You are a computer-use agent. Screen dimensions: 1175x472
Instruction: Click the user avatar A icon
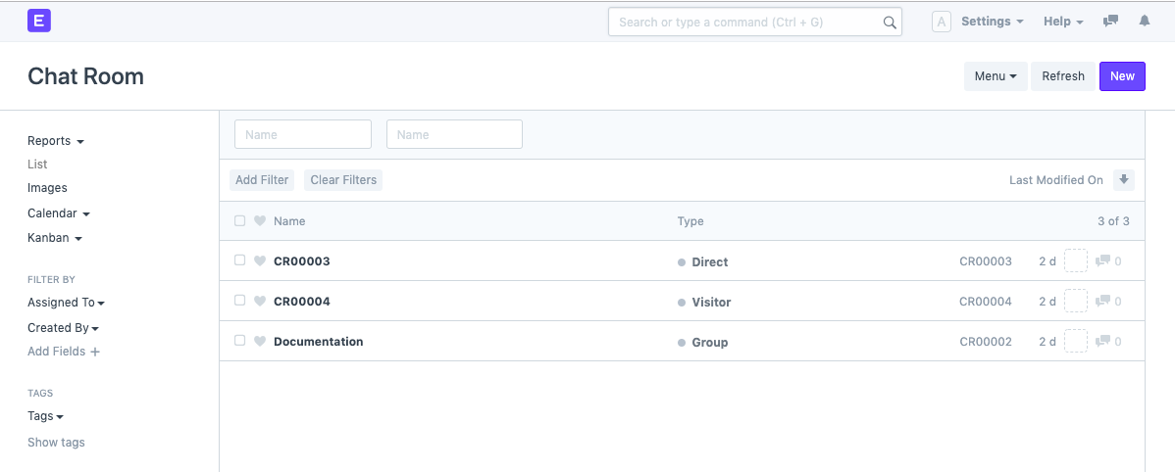click(x=941, y=22)
